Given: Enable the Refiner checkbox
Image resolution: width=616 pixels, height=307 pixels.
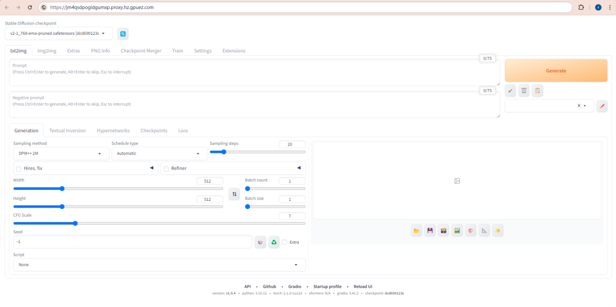Looking at the screenshot, I should click(166, 169).
